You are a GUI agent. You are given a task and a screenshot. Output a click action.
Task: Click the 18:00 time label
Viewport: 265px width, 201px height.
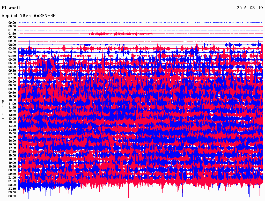(x=12, y=155)
